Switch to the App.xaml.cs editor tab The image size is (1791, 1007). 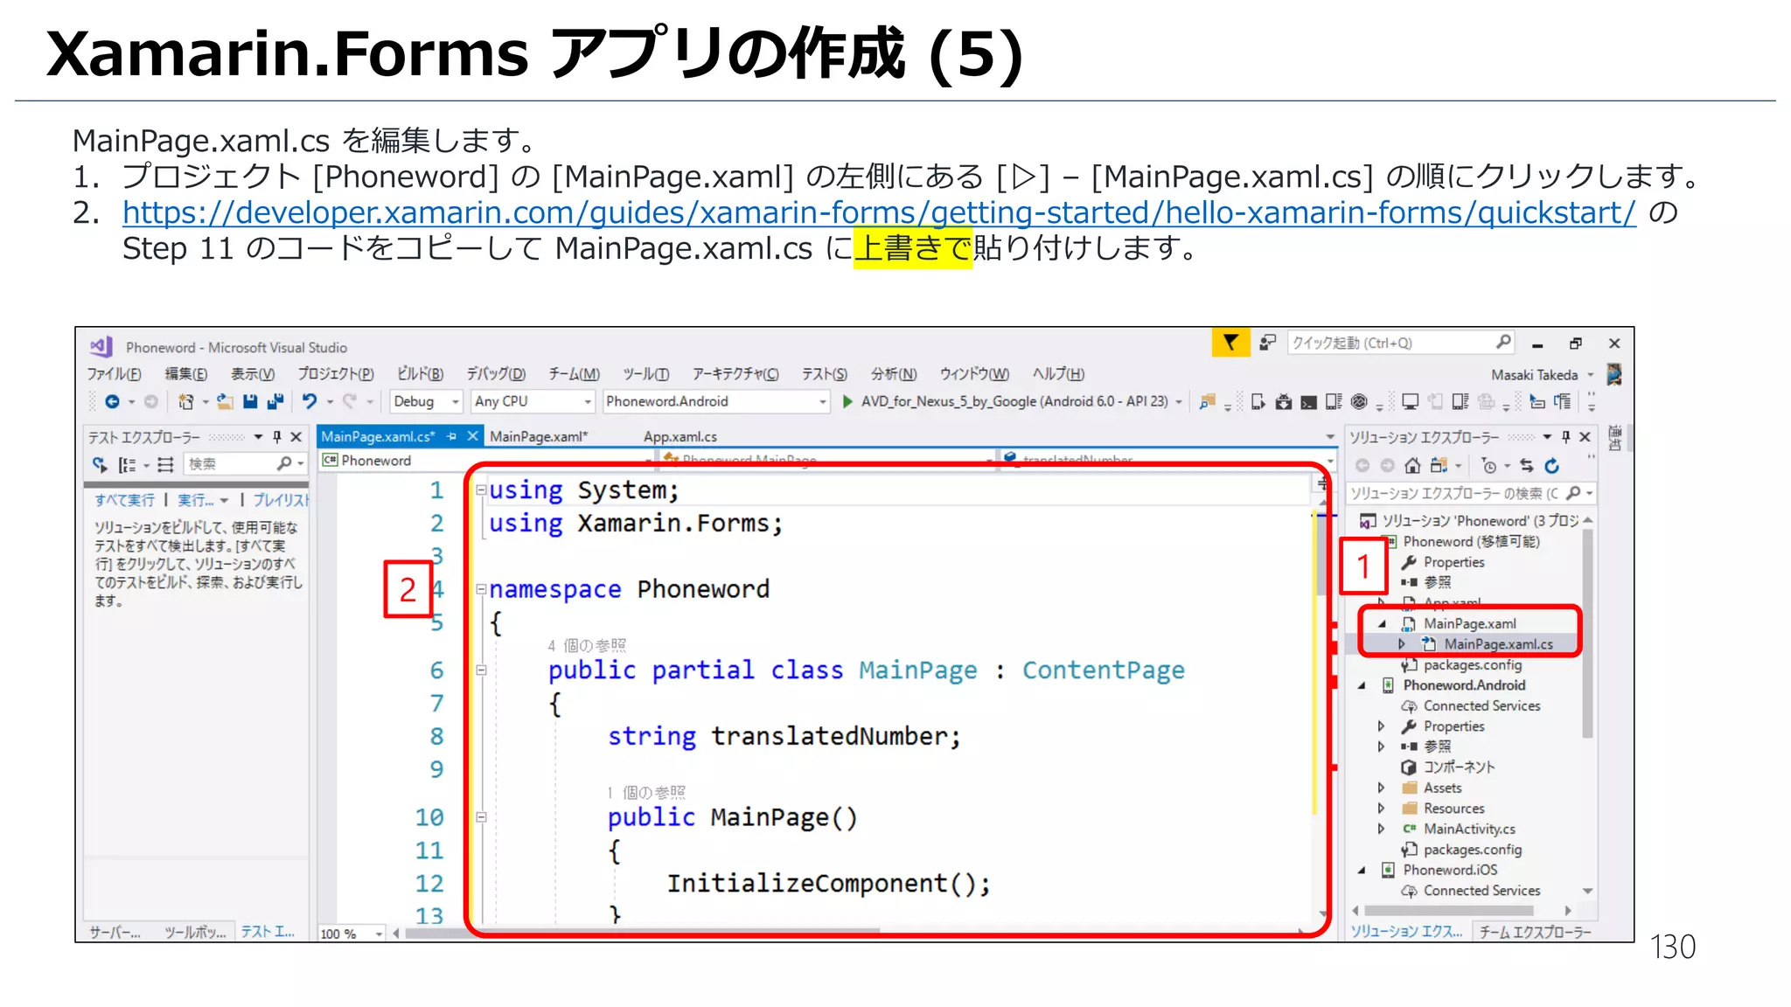point(680,436)
